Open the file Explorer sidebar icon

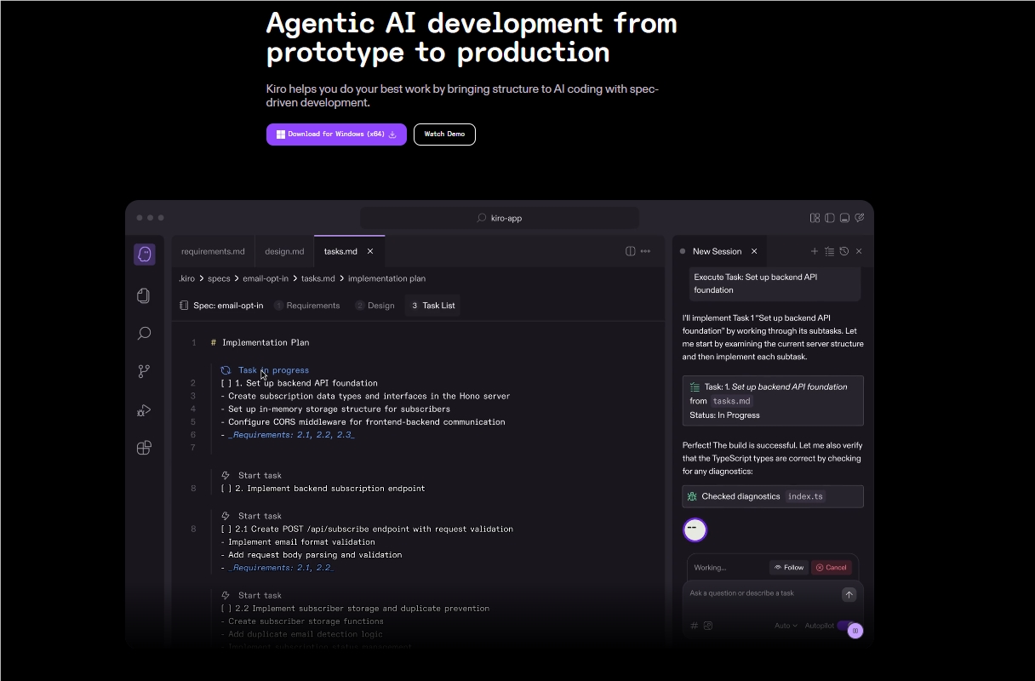pos(144,295)
